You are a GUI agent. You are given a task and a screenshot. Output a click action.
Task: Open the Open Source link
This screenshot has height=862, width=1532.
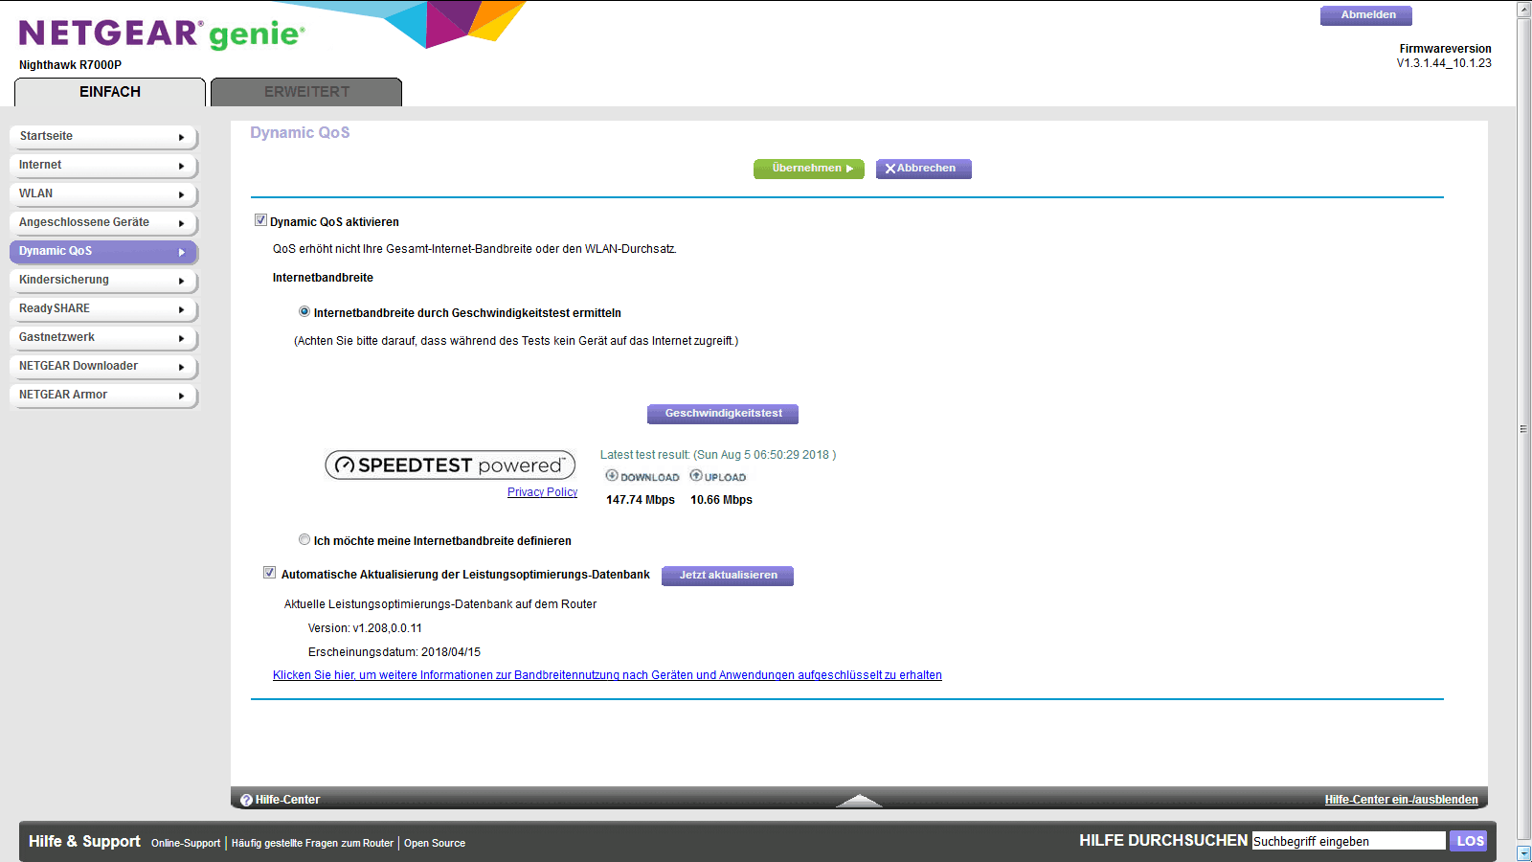pyautogui.click(x=435, y=843)
